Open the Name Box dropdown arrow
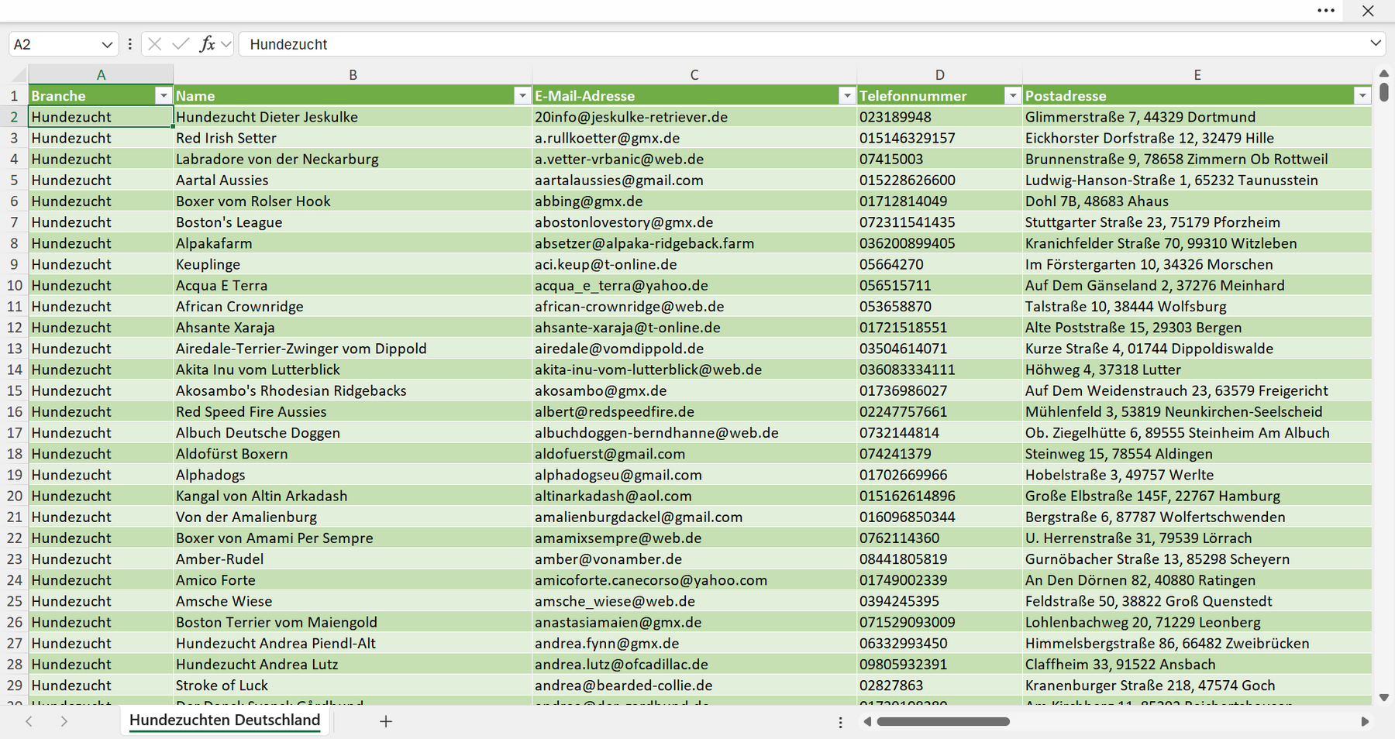The height and width of the screenshot is (739, 1395). [x=107, y=45]
